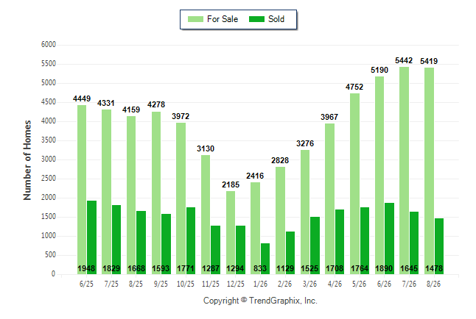Click the dark green Sold legend swatch
476x319 pixels.
click(256, 19)
